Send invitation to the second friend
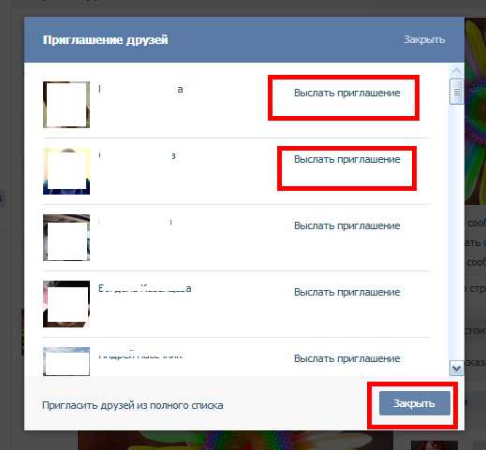 [346, 159]
